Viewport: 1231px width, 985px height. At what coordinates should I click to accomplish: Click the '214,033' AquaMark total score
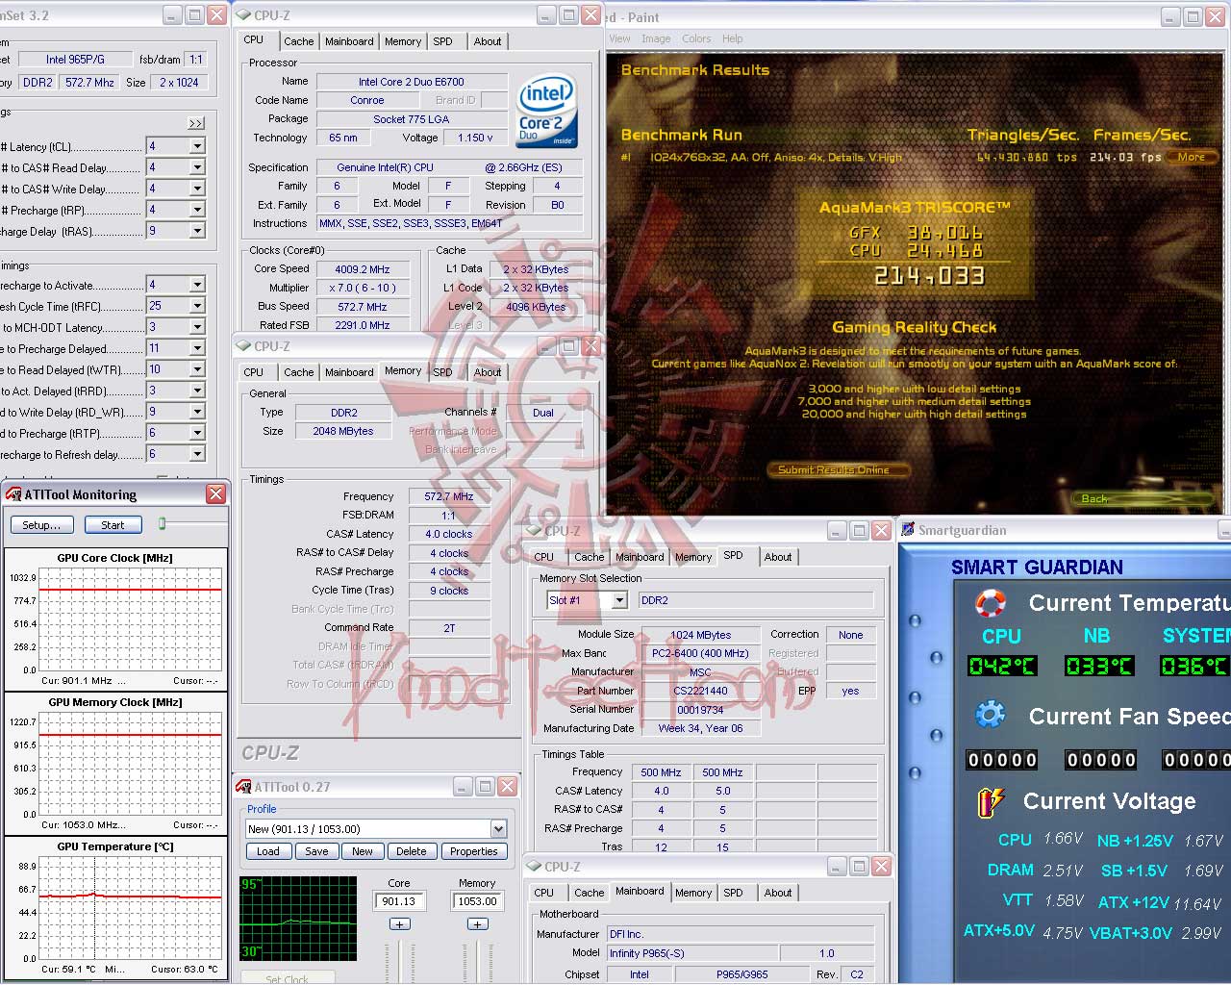930,277
